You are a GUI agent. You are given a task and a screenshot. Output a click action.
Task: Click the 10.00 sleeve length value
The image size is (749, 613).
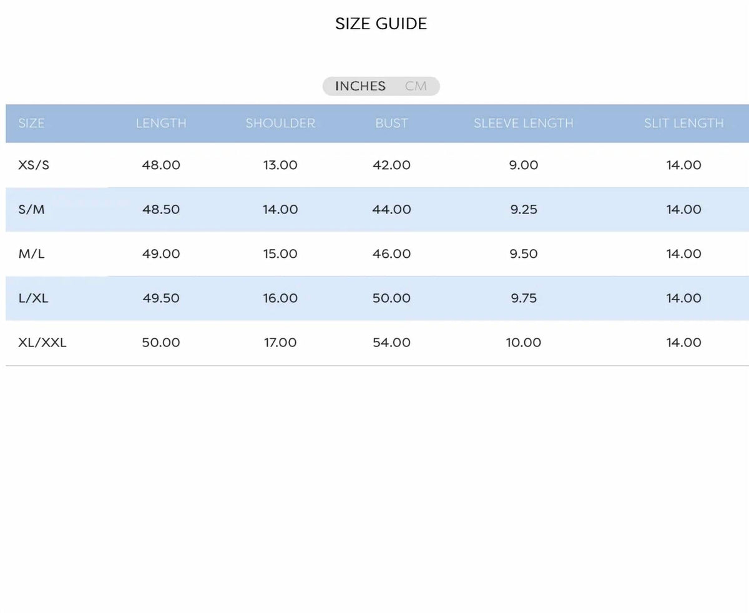coord(523,343)
